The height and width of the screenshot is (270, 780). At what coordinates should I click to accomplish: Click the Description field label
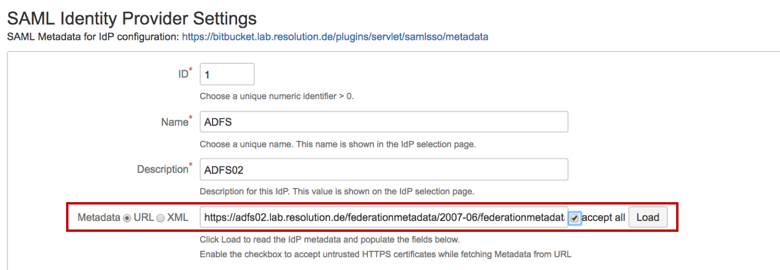pyautogui.click(x=162, y=169)
